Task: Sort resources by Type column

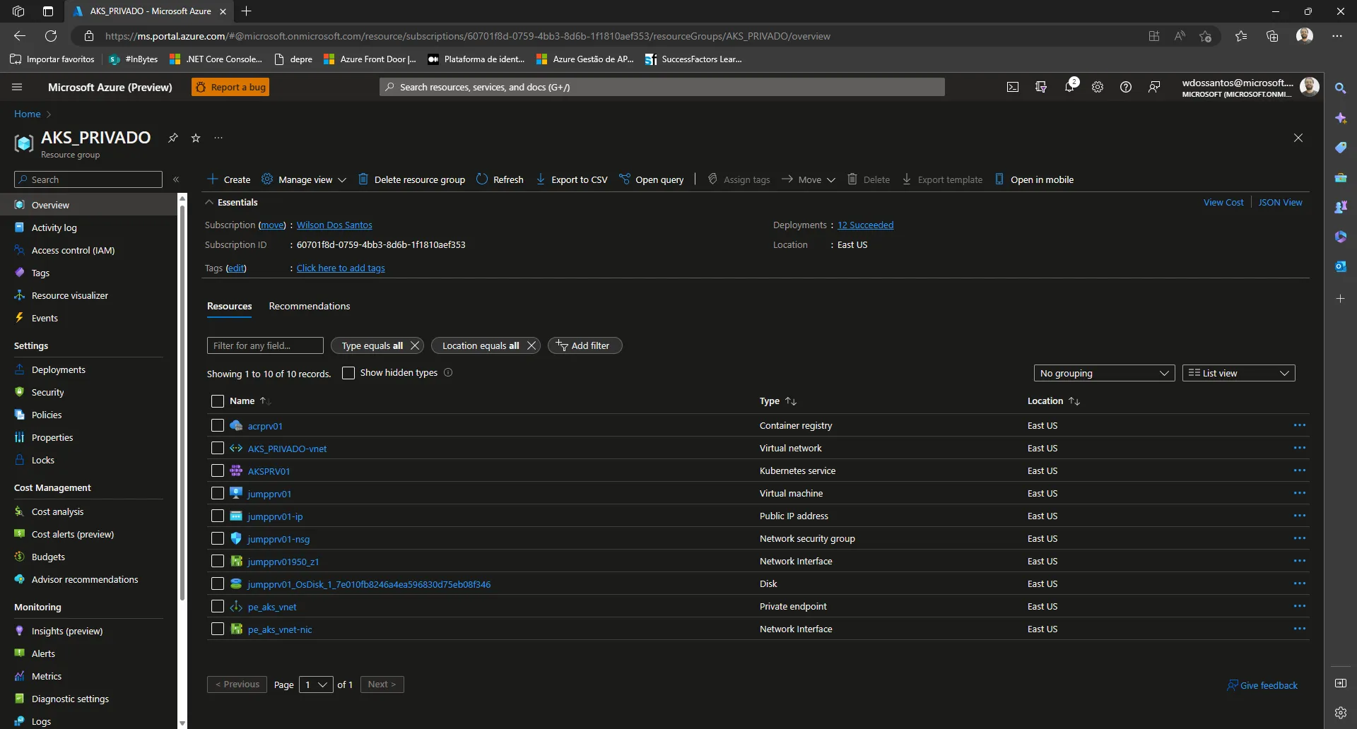Action: tap(777, 401)
